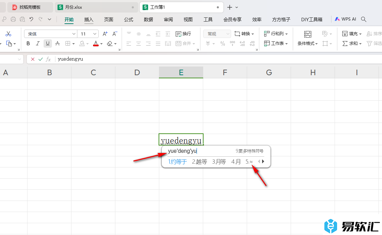Open the eraser clear options dropdown
The height and width of the screenshot is (235, 382).
point(115,44)
